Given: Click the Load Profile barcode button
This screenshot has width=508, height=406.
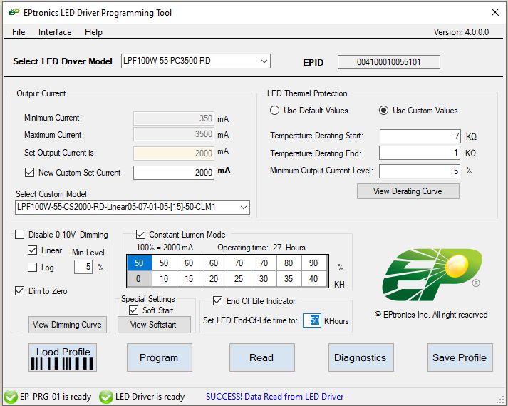Looking at the screenshot, I should tap(63, 357).
